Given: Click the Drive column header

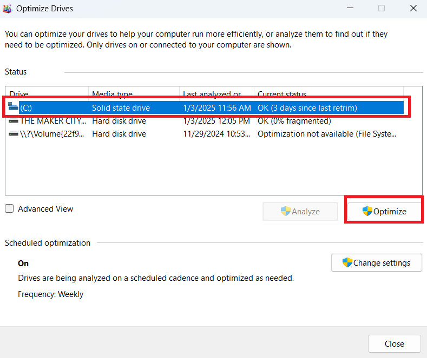Looking at the screenshot, I should 48,93.
